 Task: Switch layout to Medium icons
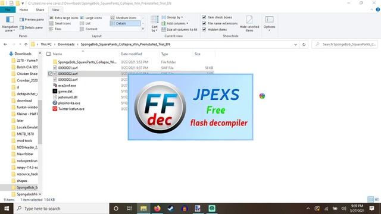click(123, 18)
